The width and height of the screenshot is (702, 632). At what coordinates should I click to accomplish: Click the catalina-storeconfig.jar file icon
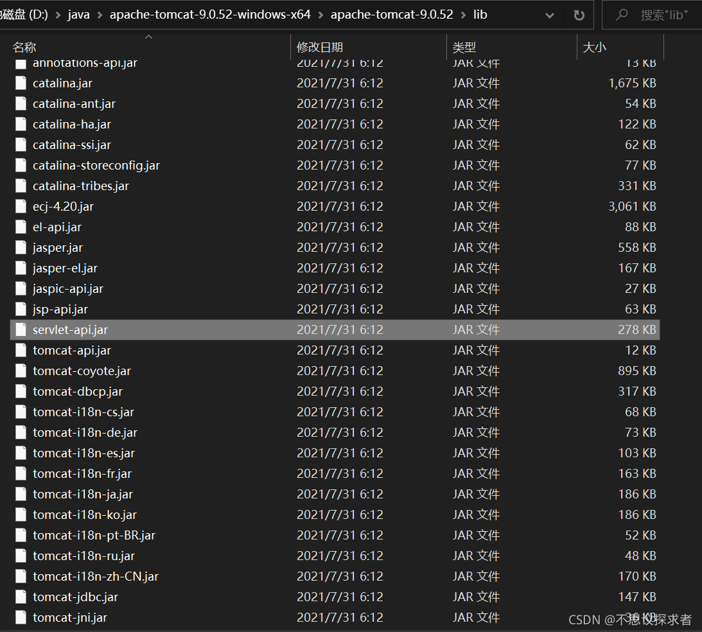[21, 166]
